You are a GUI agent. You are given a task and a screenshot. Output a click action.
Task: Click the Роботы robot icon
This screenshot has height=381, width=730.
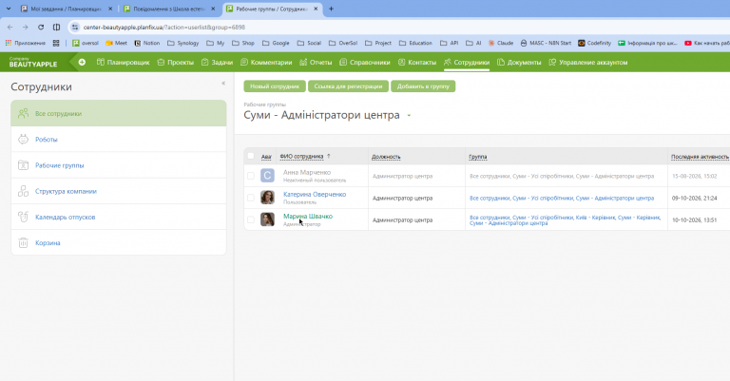(x=23, y=139)
